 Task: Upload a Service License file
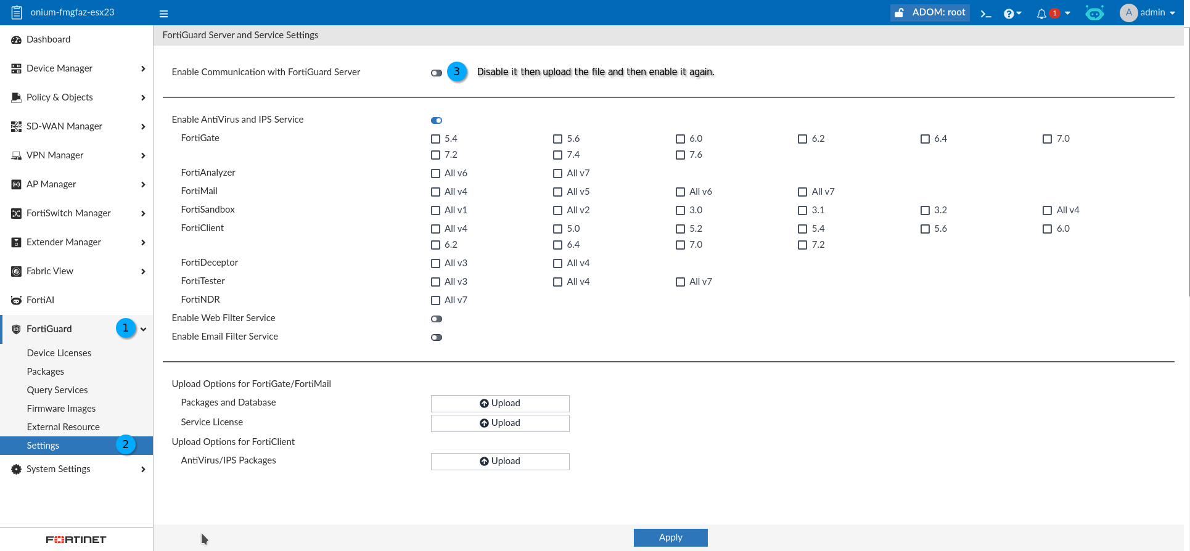(x=499, y=423)
